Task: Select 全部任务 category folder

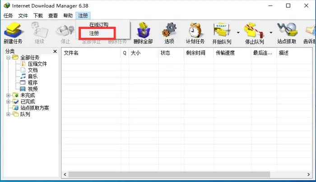Action: pos(30,58)
